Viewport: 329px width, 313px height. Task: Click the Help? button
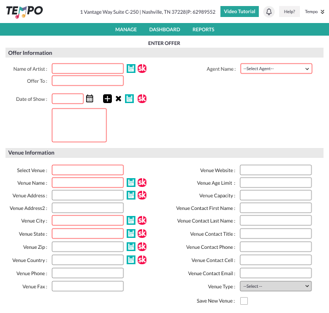[x=289, y=12]
